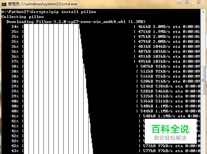The width and height of the screenshot is (207, 154).
Task: Click the '487kB 103kB/s' status text
Action: 154,52
